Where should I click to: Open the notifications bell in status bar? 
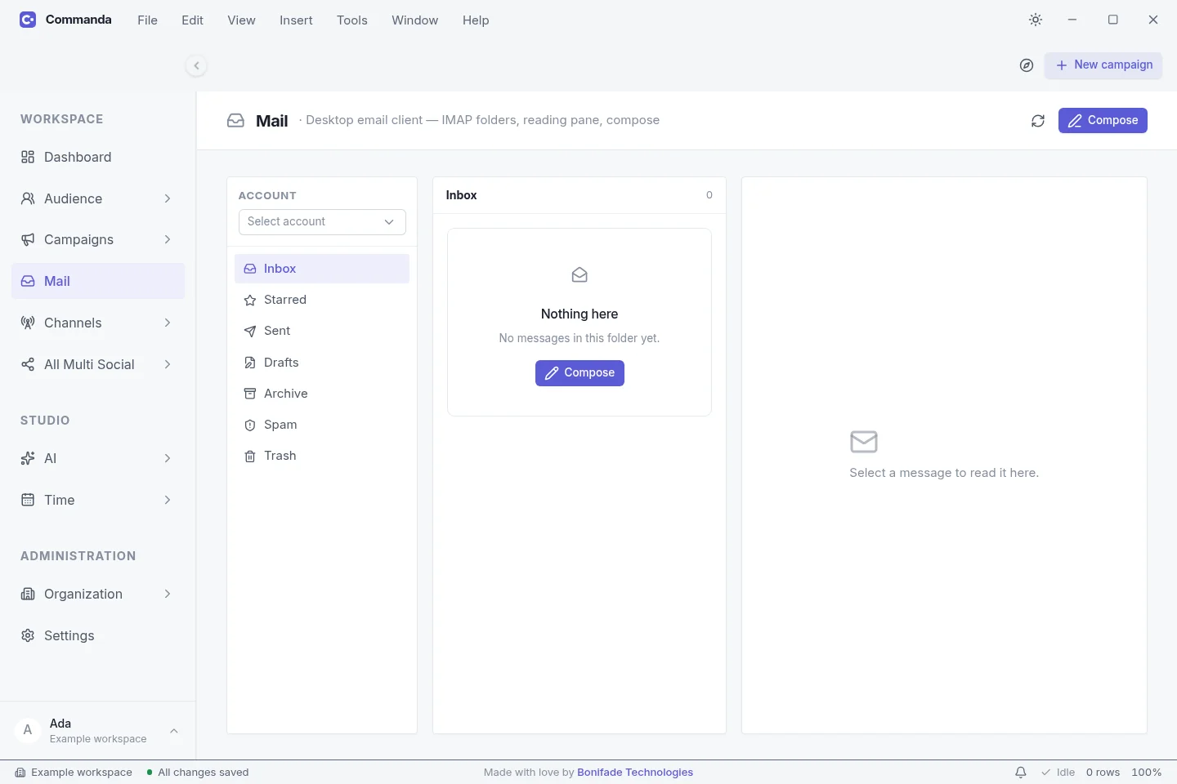[x=1021, y=773]
